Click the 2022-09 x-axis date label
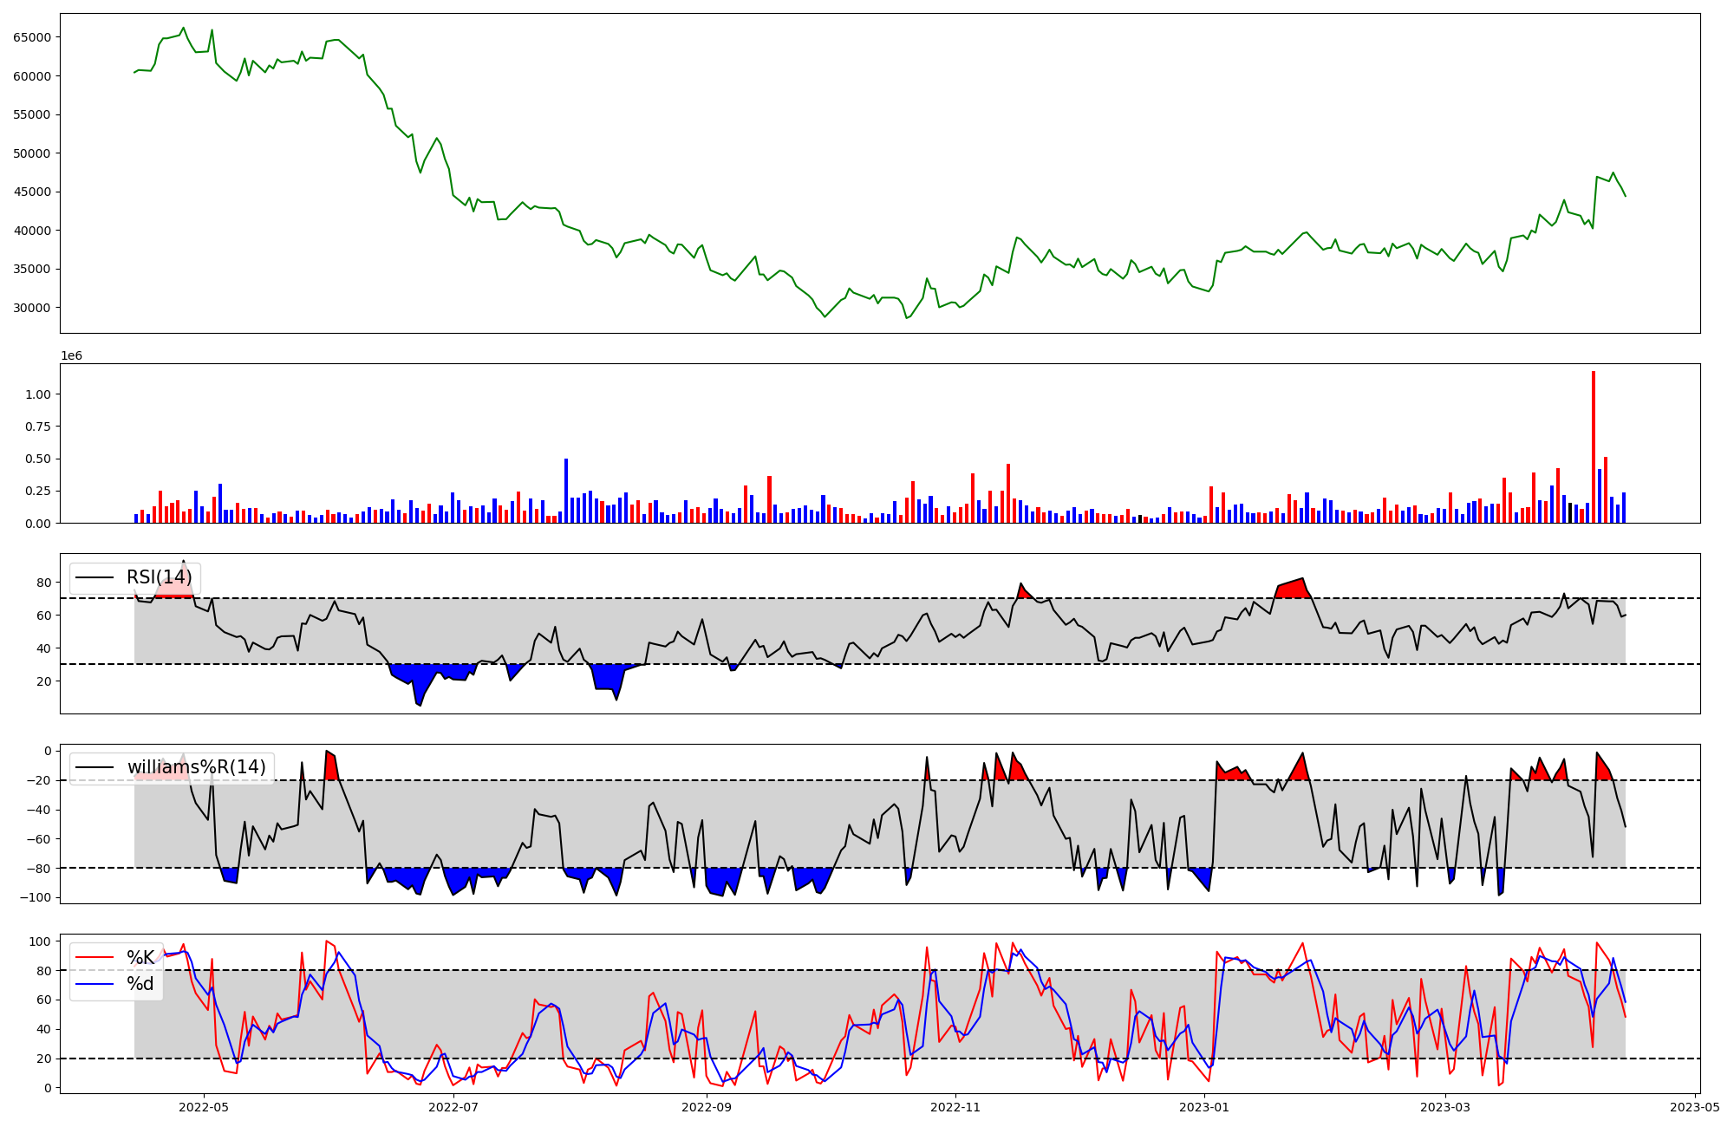This screenshot has width=1734, height=1127. pyautogui.click(x=707, y=1107)
